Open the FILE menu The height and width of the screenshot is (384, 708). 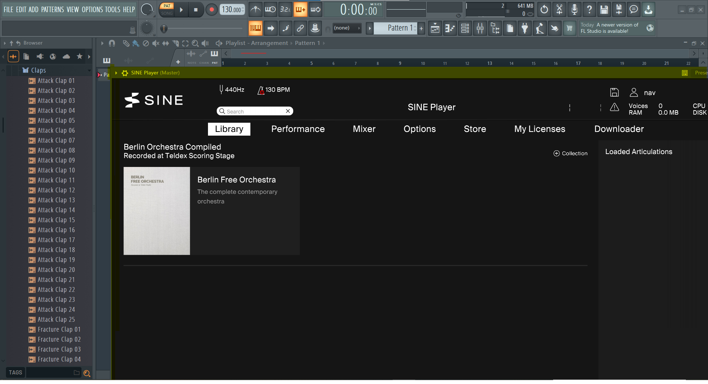(x=8, y=10)
